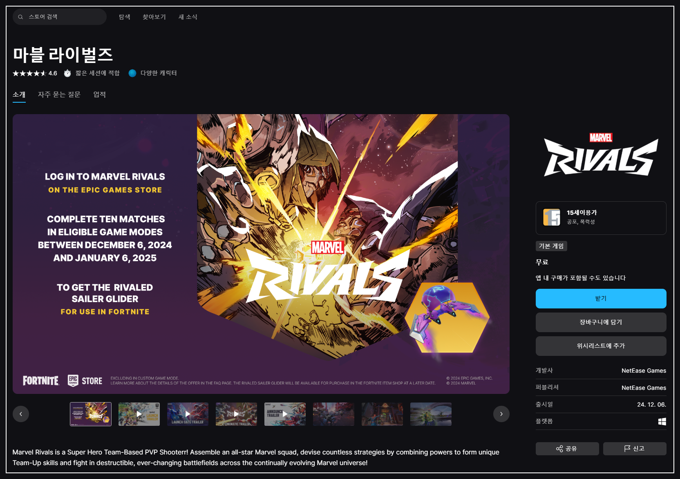Click the game description paragraph
Image resolution: width=680 pixels, height=479 pixels.
[x=256, y=457]
